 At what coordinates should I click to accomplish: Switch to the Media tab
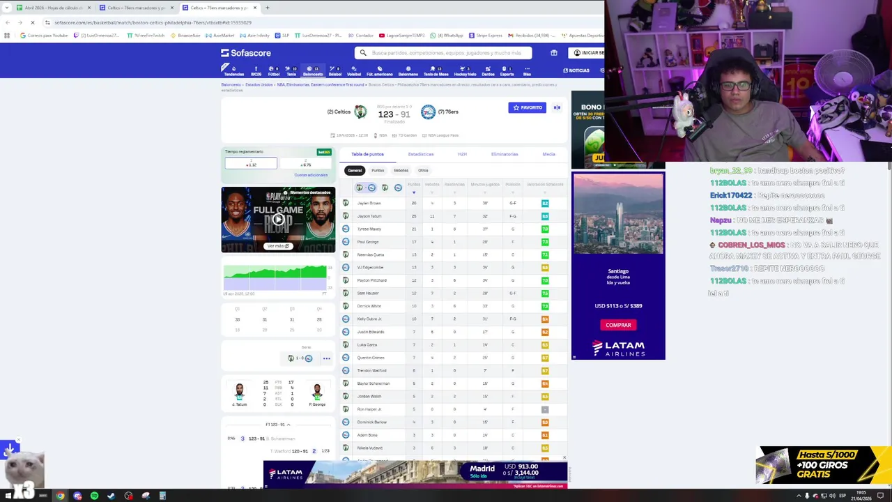coord(548,154)
